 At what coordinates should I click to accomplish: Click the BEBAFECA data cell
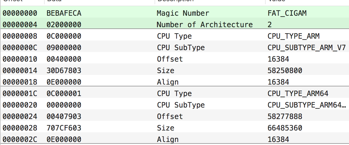pos(64,13)
